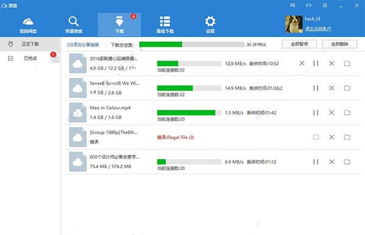
Task: Open folder for Mao In Colour.mp4
Action: [x=347, y=113]
